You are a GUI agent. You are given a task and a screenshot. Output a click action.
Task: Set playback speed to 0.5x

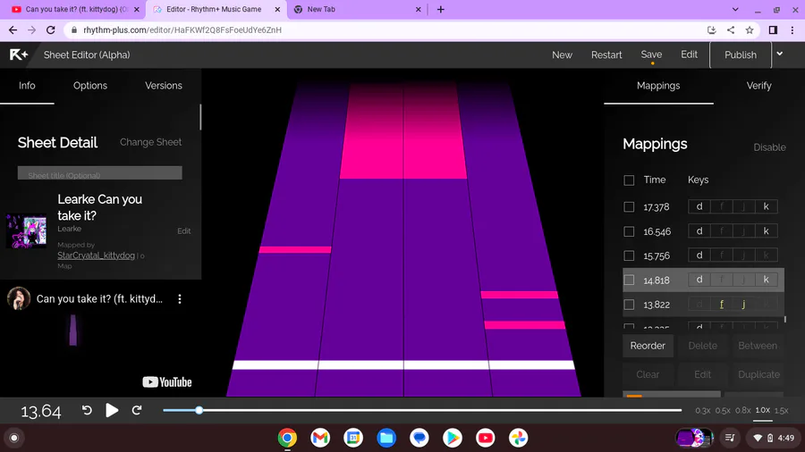[723, 410]
